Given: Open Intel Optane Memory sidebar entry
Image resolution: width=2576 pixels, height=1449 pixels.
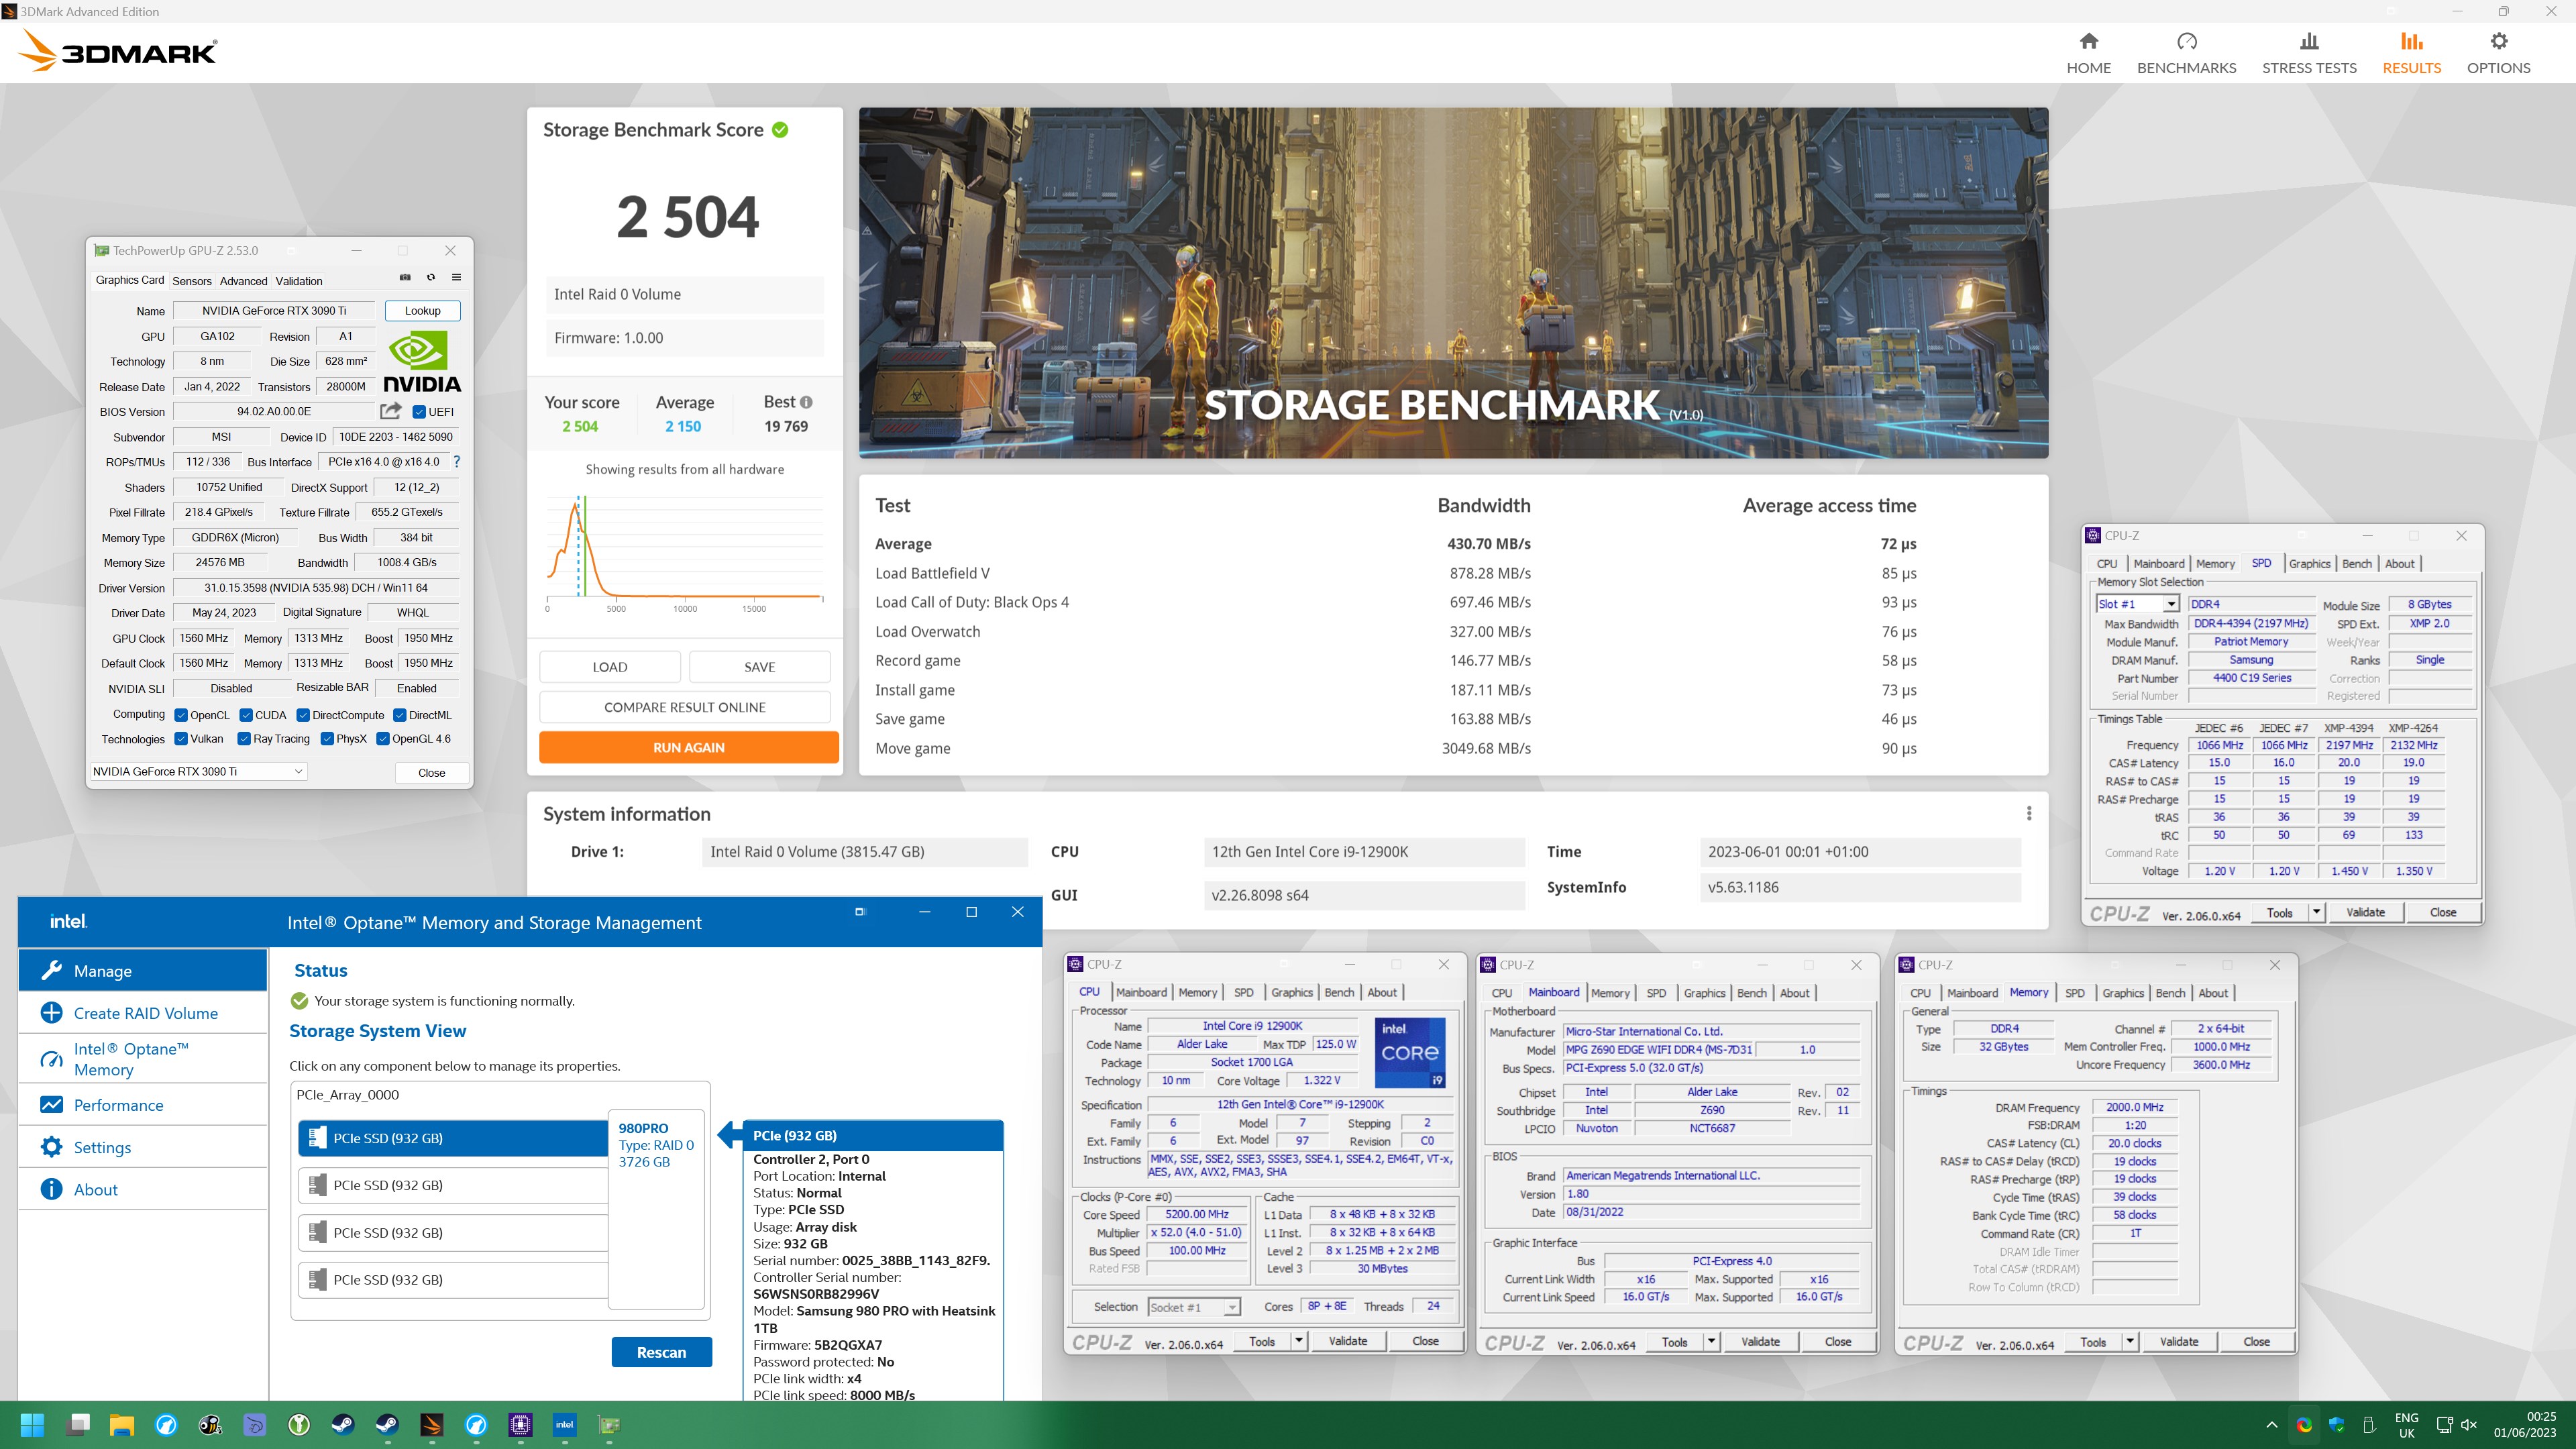Looking at the screenshot, I should coord(143,1059).
